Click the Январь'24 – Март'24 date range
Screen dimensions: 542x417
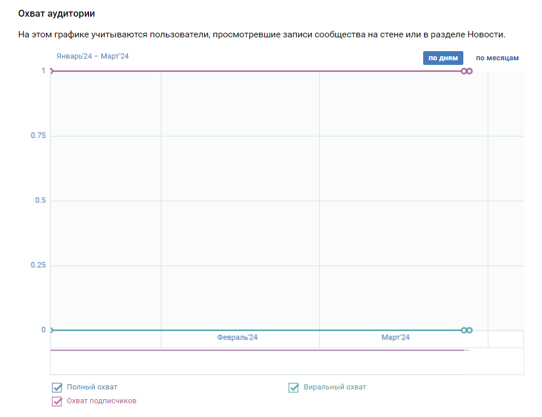pyautogui.click(x=92, y=56)
